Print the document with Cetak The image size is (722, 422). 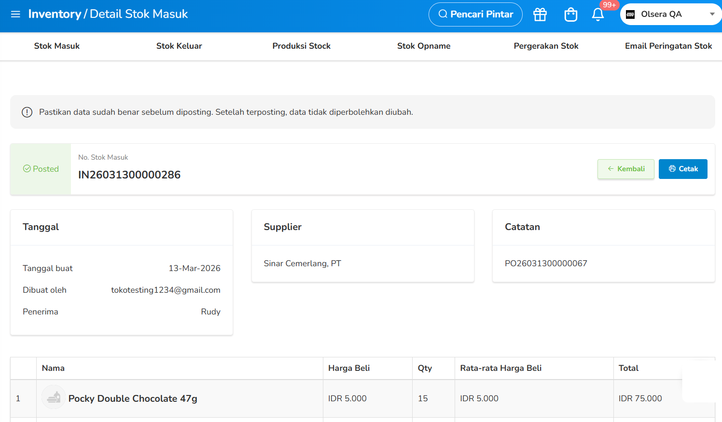coord(683,169)
